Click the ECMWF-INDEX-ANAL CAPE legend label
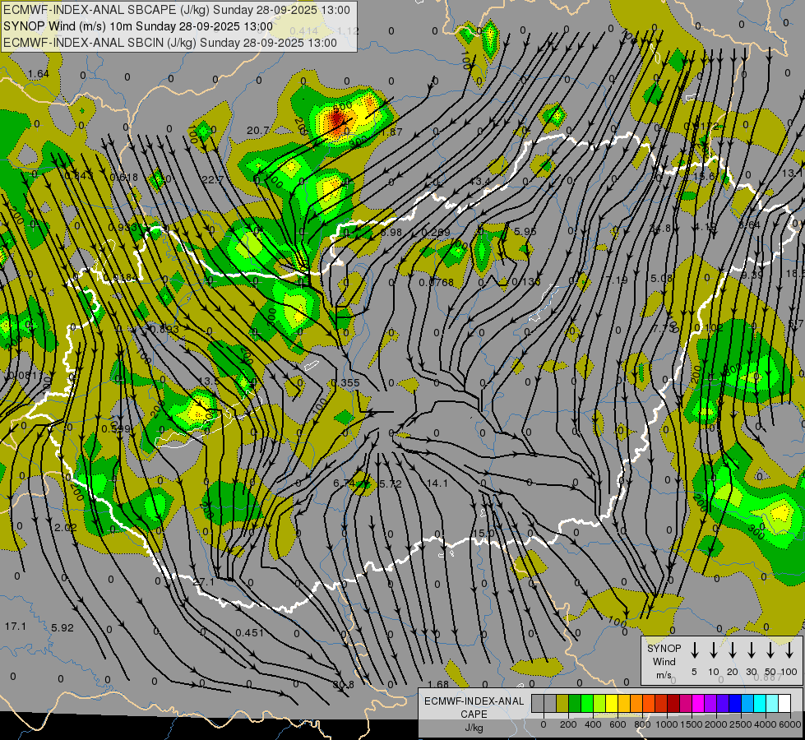Viewport: 805px width, 740px height. [474, 707]
